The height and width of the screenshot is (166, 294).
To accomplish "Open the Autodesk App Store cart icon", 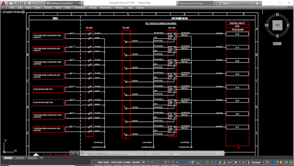I will [243, 3].
